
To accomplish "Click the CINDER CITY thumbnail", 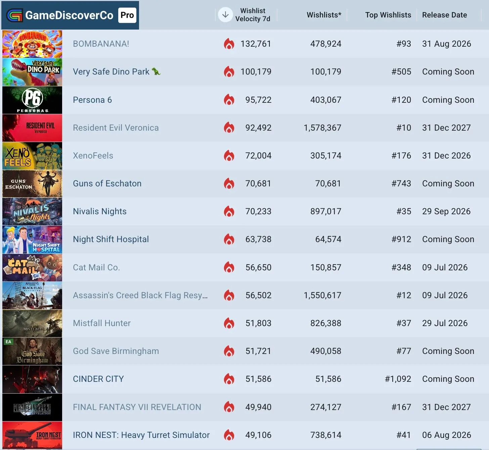I will pos(32,379).
